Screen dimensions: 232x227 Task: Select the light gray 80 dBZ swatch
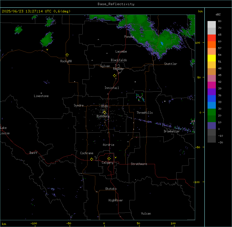pos(212,25)
